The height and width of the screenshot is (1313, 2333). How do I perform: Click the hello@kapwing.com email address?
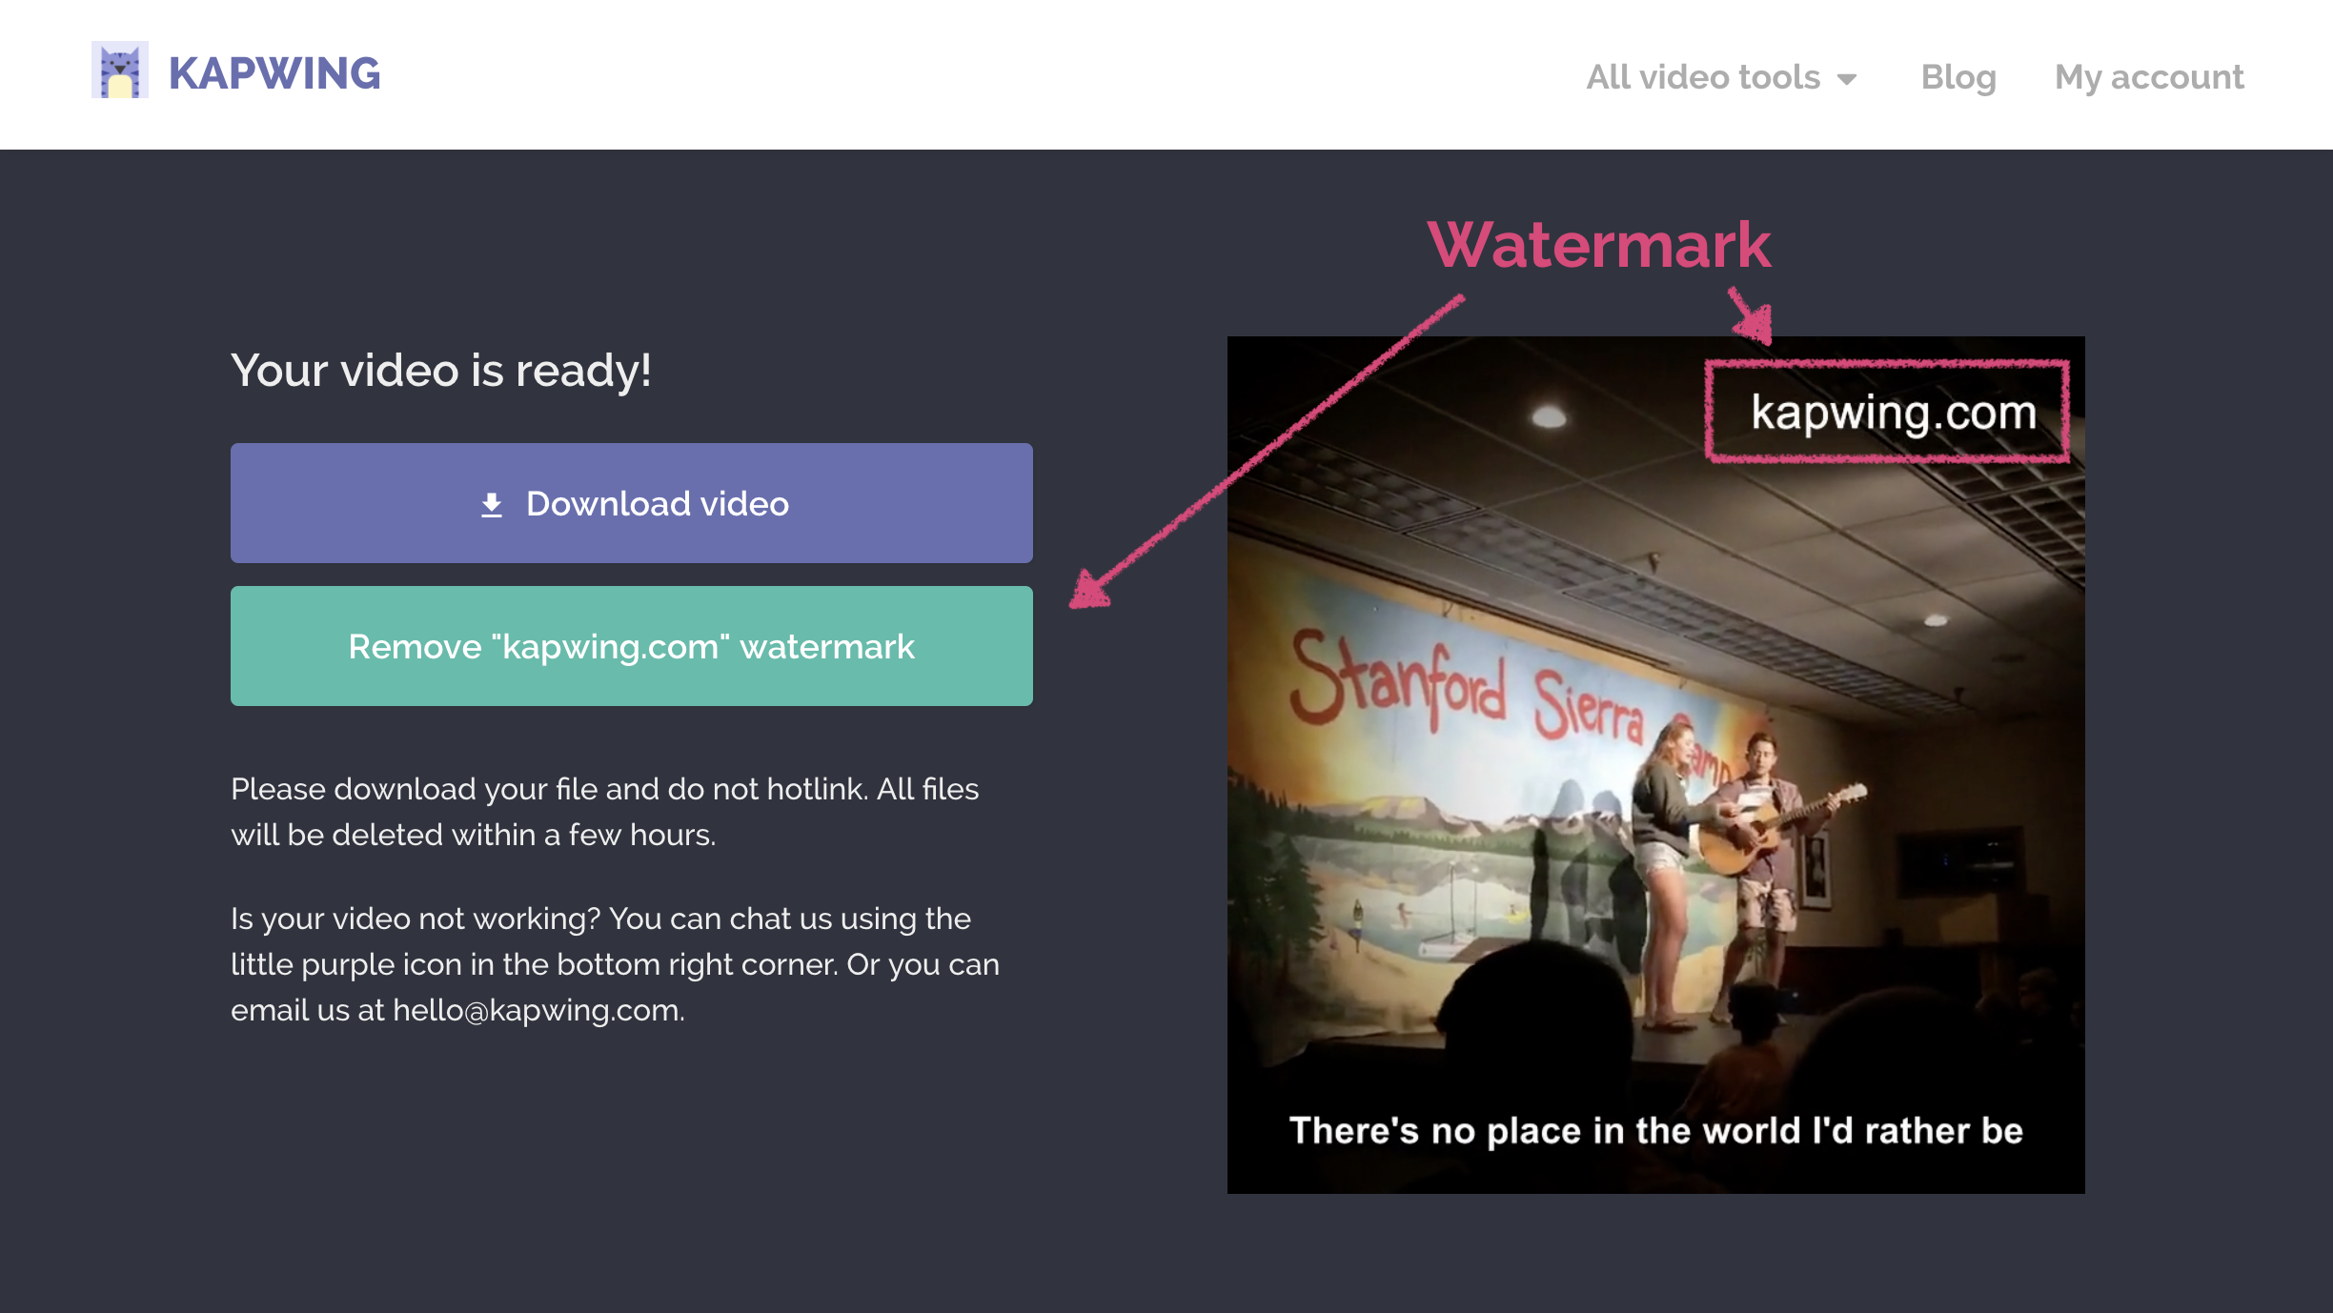pos(538,1010)
